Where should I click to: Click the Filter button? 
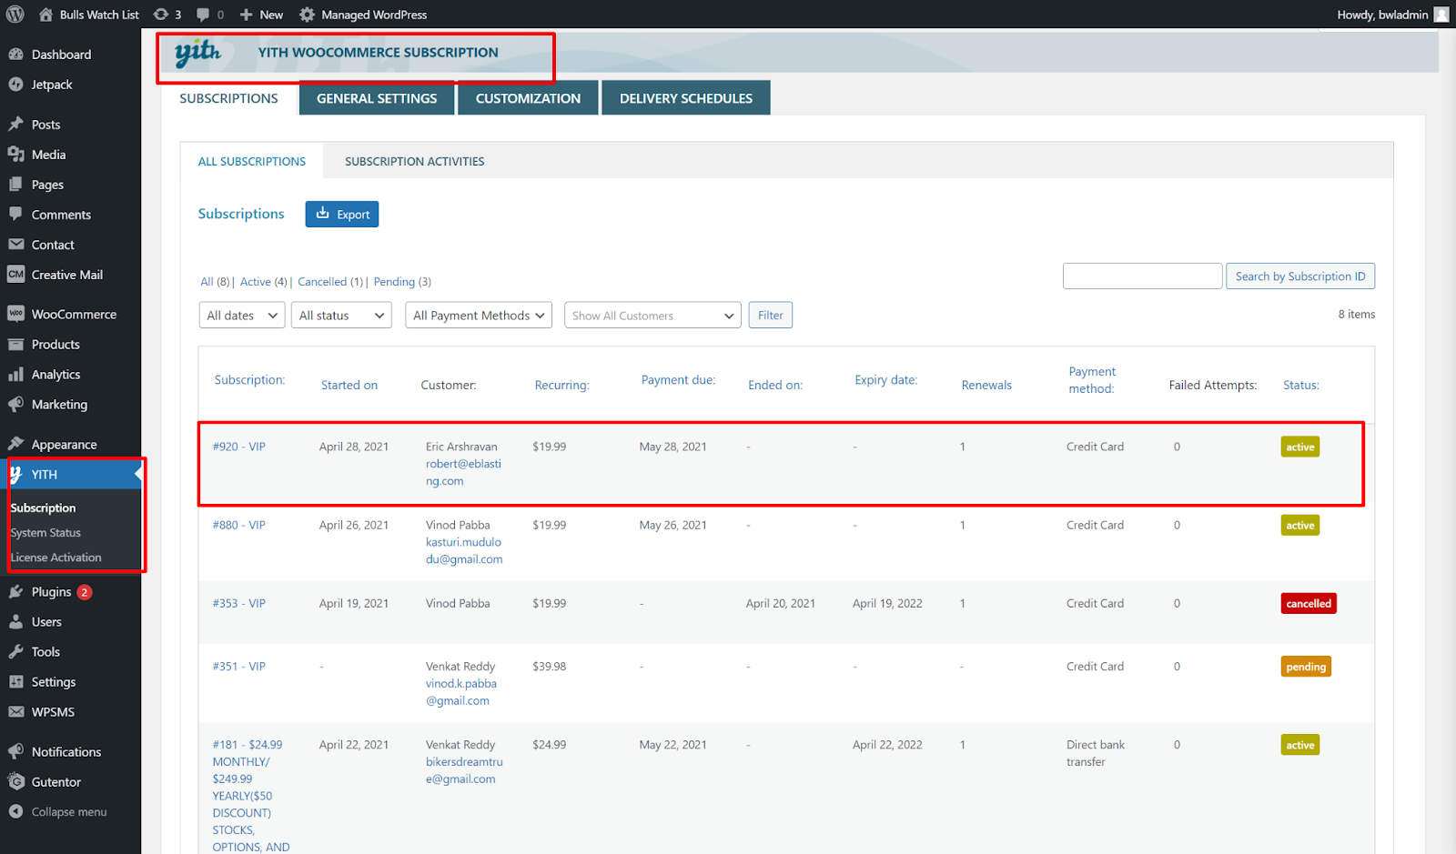click(x=771, y=316)
